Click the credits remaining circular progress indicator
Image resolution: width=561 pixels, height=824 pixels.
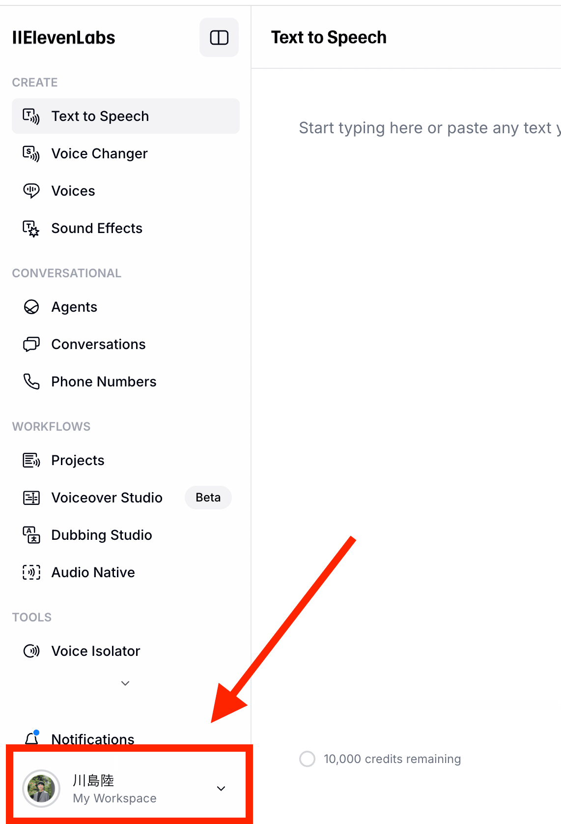tap(308, 759)
